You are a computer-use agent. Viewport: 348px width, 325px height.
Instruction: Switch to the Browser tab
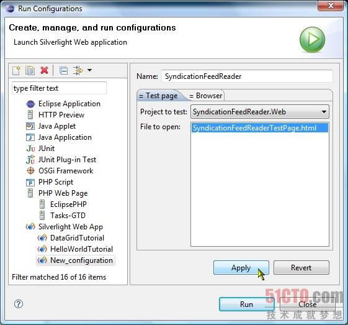[206, 96]
